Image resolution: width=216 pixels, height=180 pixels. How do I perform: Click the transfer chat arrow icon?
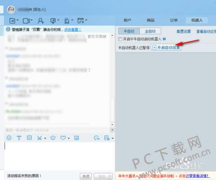pos(12,21)
